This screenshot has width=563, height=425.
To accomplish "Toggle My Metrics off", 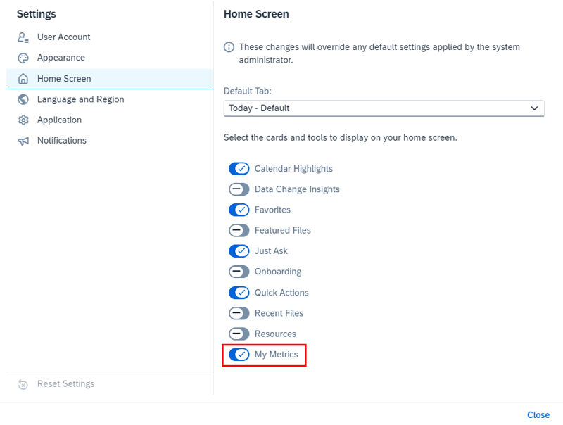I will (x=239, y=355).
